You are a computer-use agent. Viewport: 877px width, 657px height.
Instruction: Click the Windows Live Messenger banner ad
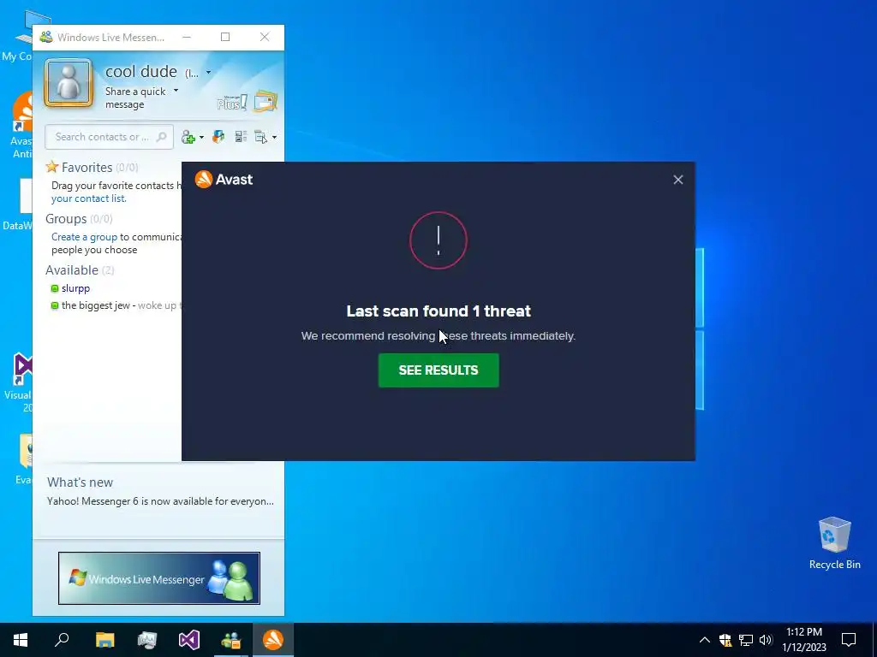[x=158, y=578]
